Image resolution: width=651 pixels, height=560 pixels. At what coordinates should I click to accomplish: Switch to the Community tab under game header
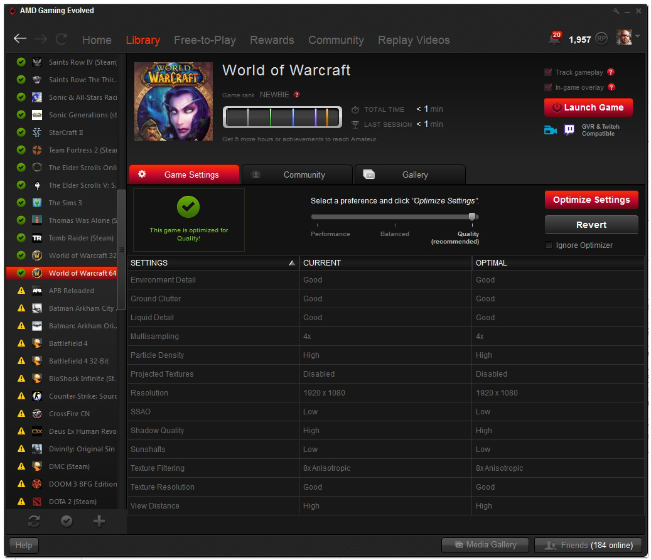[297, 175]
